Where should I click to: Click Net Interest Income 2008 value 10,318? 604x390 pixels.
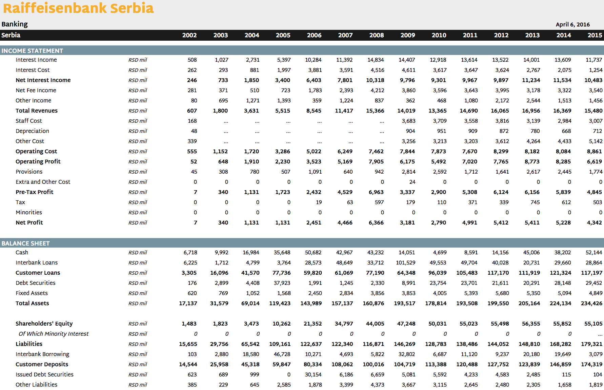coord(375,80)
